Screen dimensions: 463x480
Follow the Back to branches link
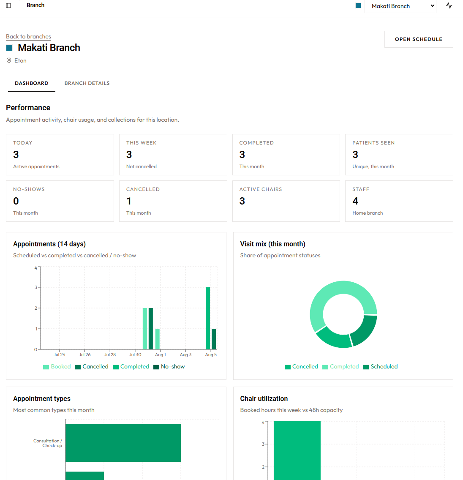tap(28, 36)
